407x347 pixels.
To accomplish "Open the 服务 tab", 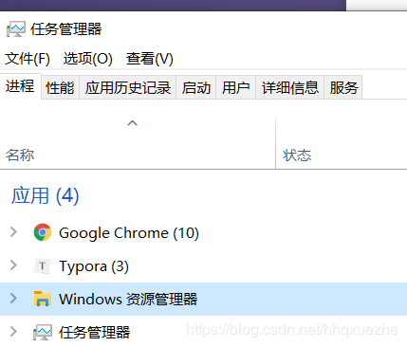I will 343,87.
